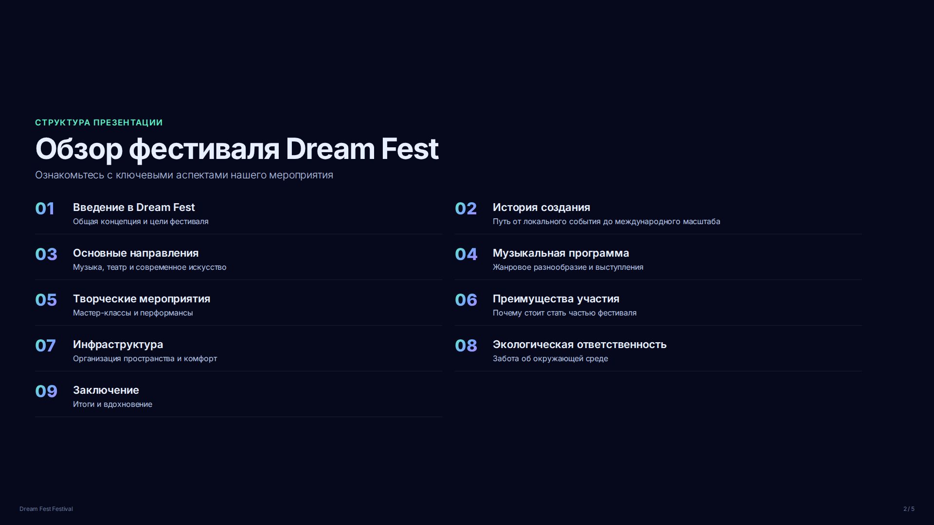Click the Dream Fest Festival footer text
The width and height of the screenshot is (934, 525).
[46, 509]
